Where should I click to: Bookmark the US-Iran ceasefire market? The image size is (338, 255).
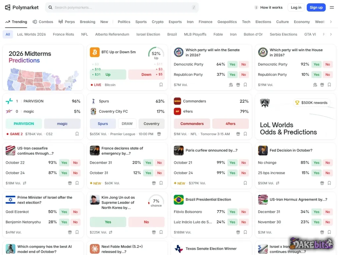click(77, 183)
